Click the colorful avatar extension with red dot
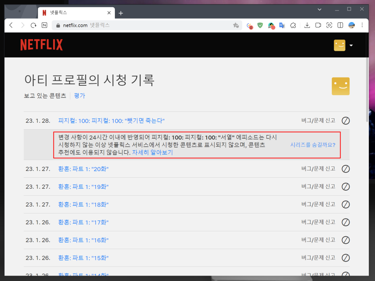The height and width of the screenshot is (281, 375). pos(271,25)
